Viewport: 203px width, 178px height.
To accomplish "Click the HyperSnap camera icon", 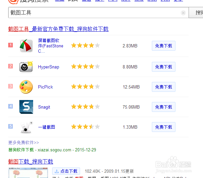I will point(26,67).
